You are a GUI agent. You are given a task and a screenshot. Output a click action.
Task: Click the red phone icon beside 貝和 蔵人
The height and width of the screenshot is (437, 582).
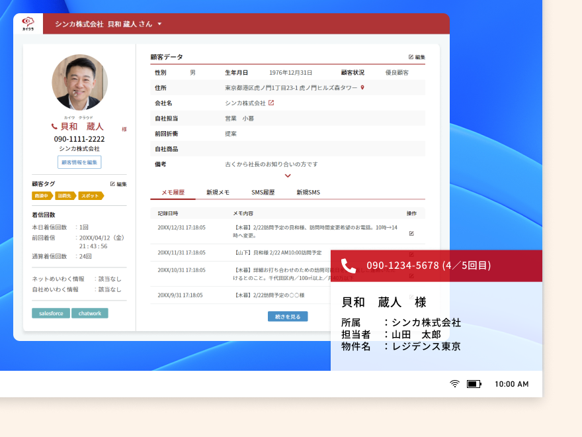pyautogui.click(x=54, y=126)
